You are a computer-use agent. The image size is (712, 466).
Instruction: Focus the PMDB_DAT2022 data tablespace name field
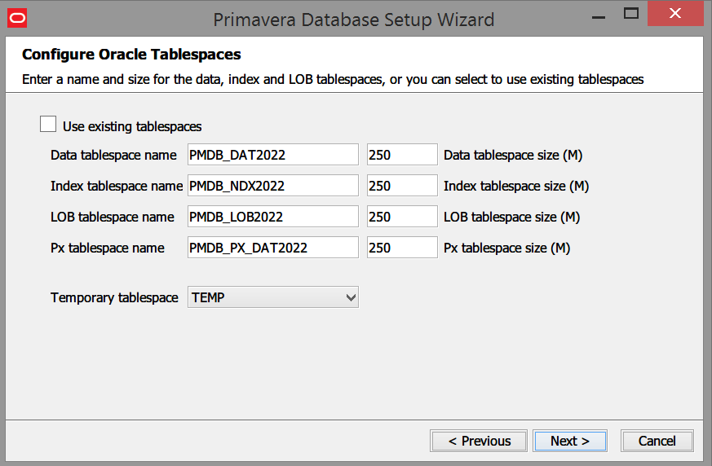coord(272,155)
